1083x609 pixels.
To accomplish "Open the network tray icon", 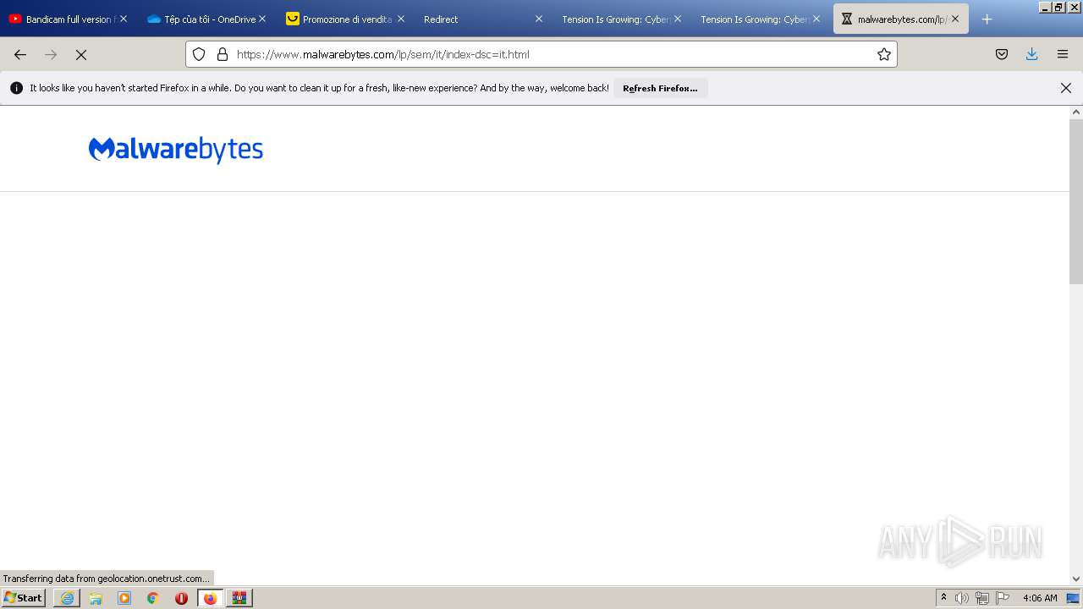I will coord(982,598).
